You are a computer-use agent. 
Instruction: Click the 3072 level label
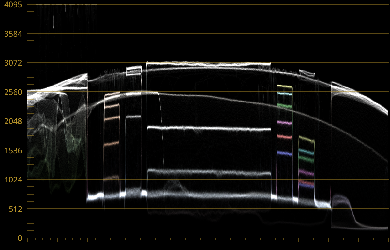13,63
